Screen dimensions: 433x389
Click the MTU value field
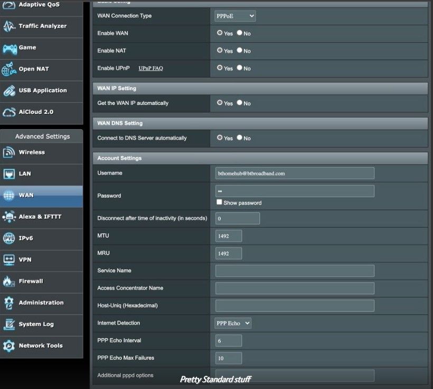(229, 236)
